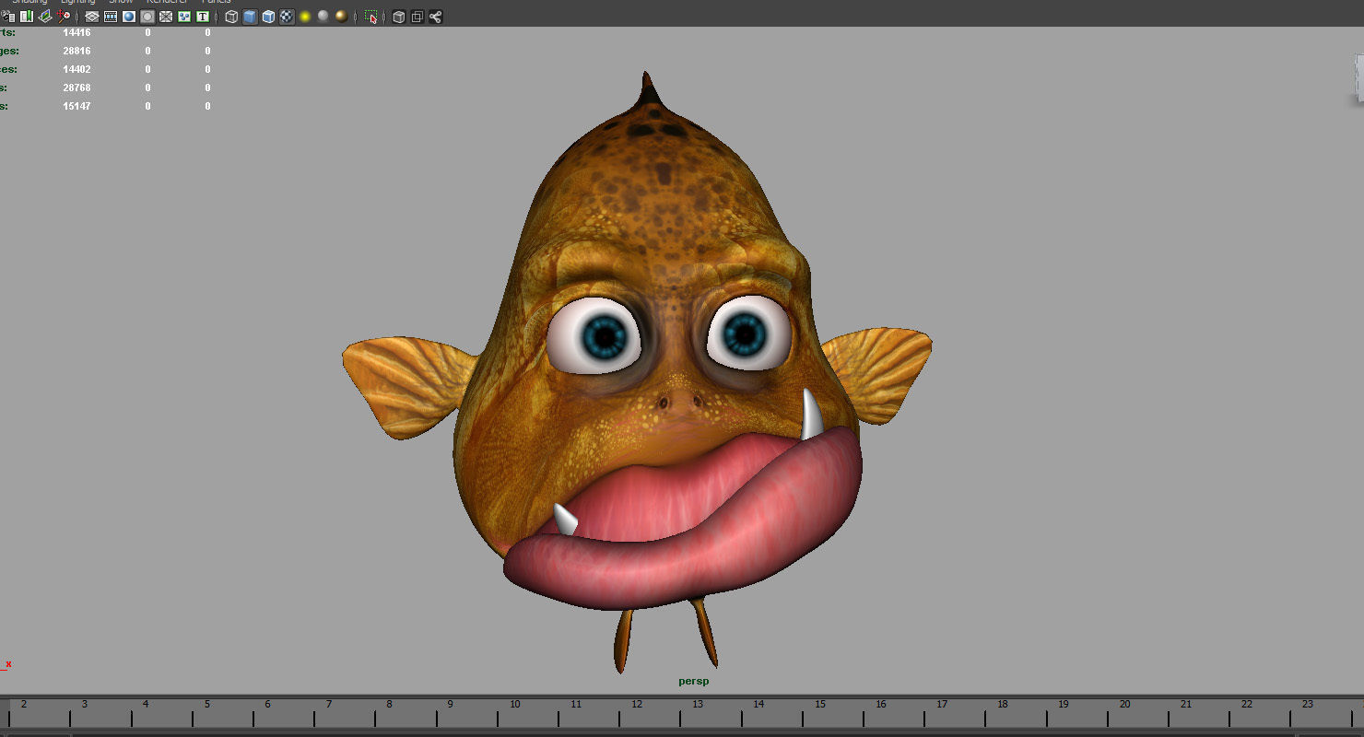Click HUD value 28768
This screenshot has height=737, width=1364.
pyautogui.click(x=76, y=88)
